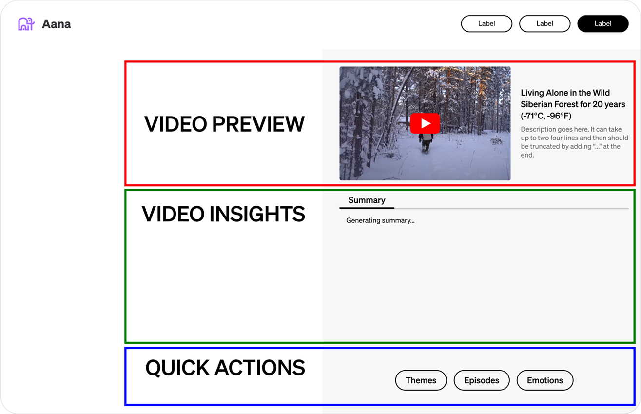Switch to the Summary tab
Image resolution: width=641 pixels, height=414 pixels.
(367, 200)
